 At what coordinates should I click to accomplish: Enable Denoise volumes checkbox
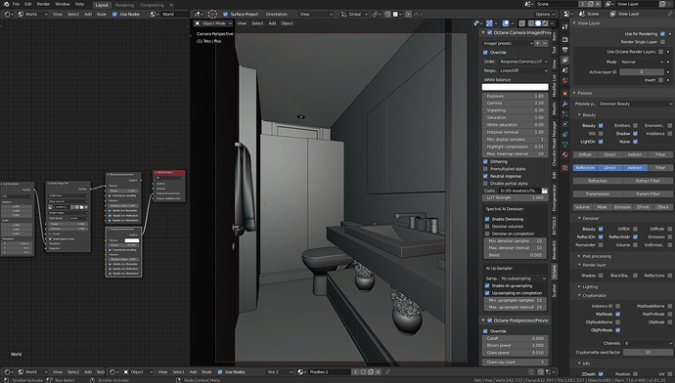(x=487, y=227)
